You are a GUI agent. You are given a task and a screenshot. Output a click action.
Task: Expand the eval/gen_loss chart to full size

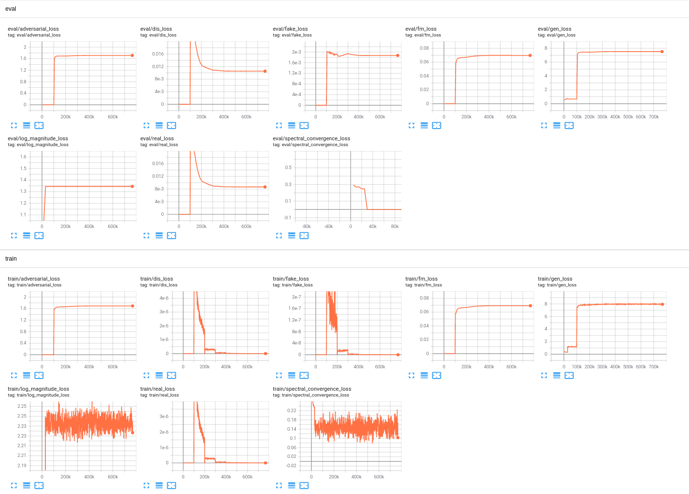click(x=544, y=126)
